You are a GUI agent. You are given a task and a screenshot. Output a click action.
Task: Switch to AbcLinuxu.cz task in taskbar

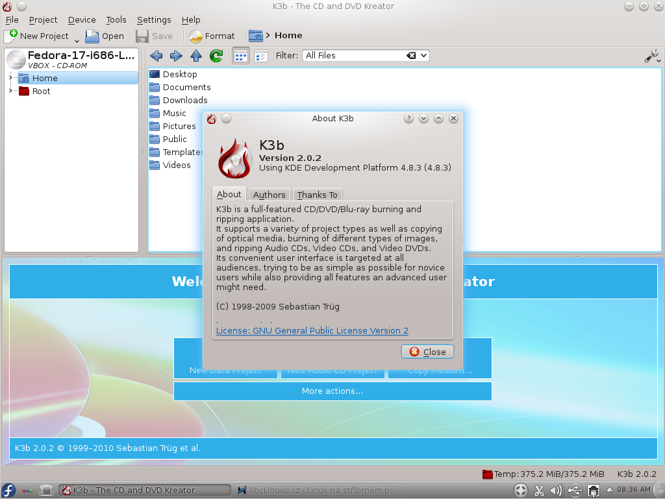point(320,490)
